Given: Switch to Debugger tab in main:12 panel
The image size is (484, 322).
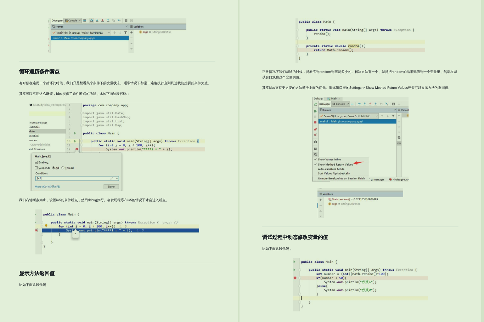Looking at the screenshot, I should click(57, 21).
